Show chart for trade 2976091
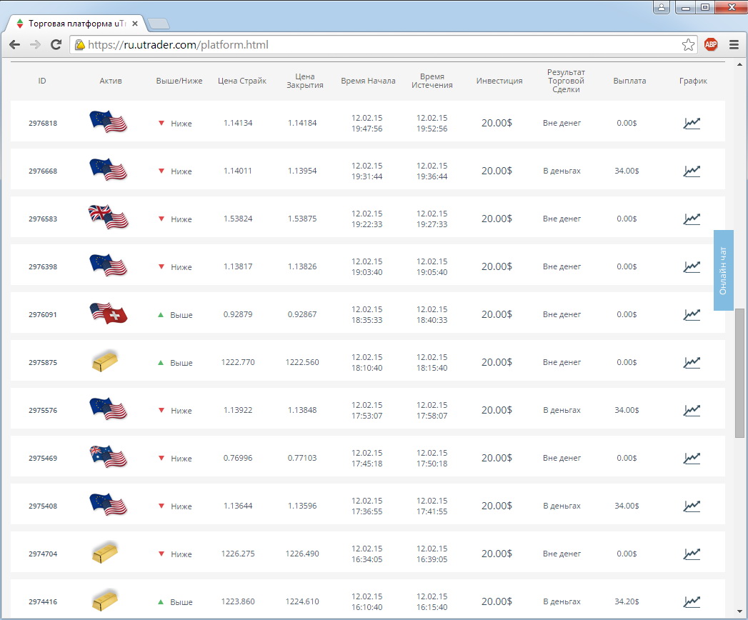This screenshot has height=620, width=748. coord(692,314)
